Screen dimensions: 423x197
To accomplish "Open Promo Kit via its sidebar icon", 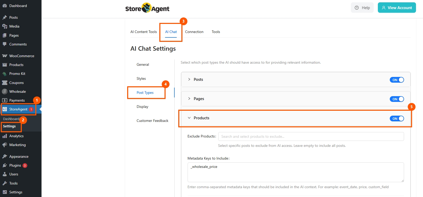I will (5, 74).
